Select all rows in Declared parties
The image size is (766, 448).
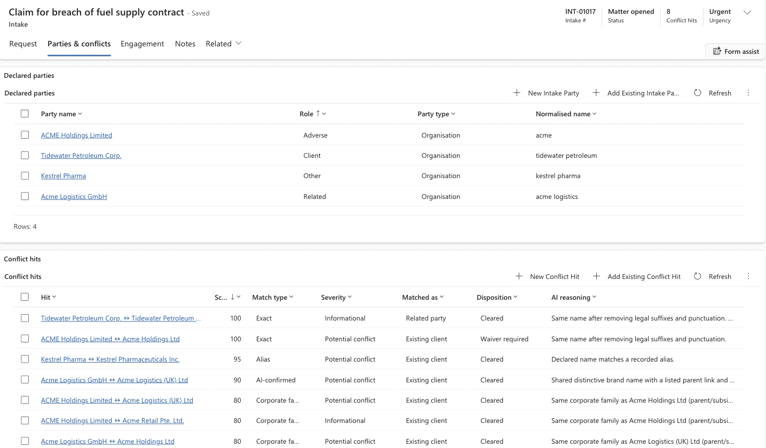point(25,114)
